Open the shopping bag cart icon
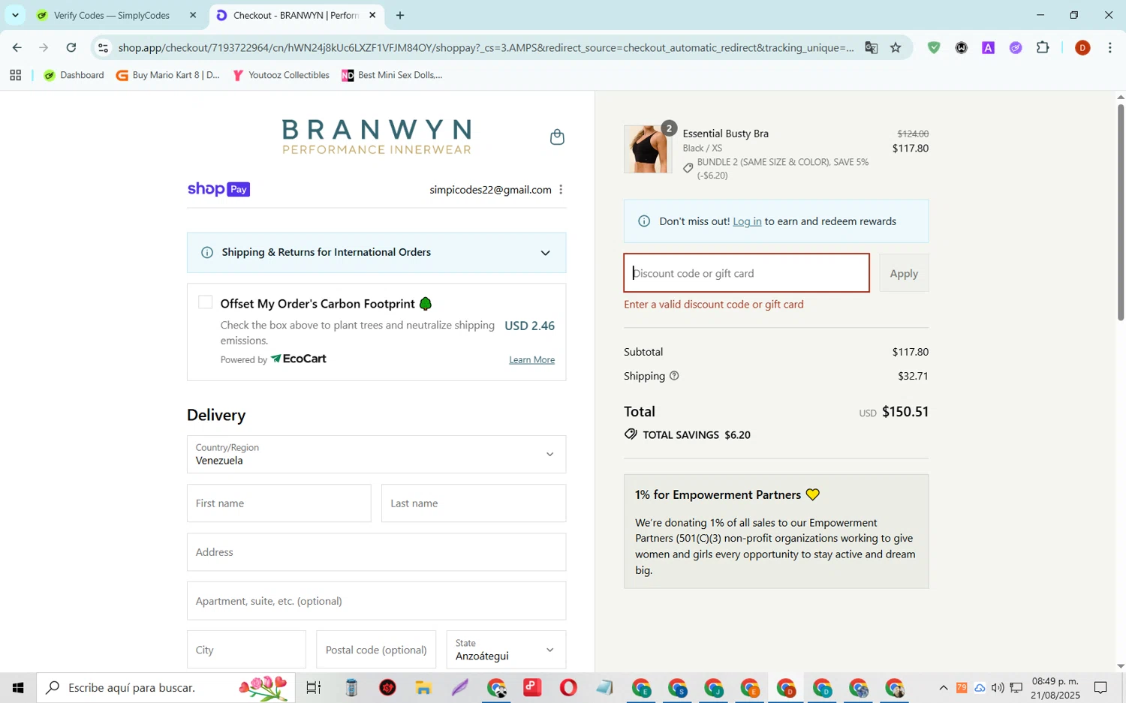Screen dimensions: 1126x703 pos(557,137)
